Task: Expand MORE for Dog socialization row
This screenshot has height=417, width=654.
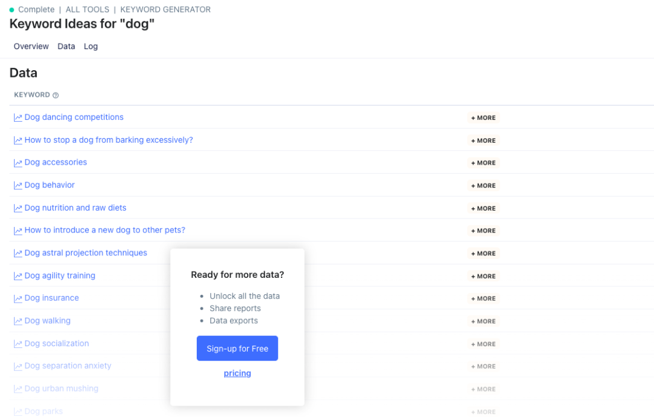Action: point(483,344)
